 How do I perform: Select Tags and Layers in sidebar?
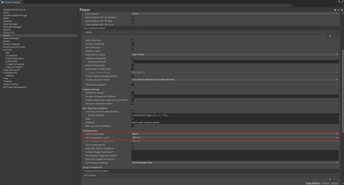[11, 70]
